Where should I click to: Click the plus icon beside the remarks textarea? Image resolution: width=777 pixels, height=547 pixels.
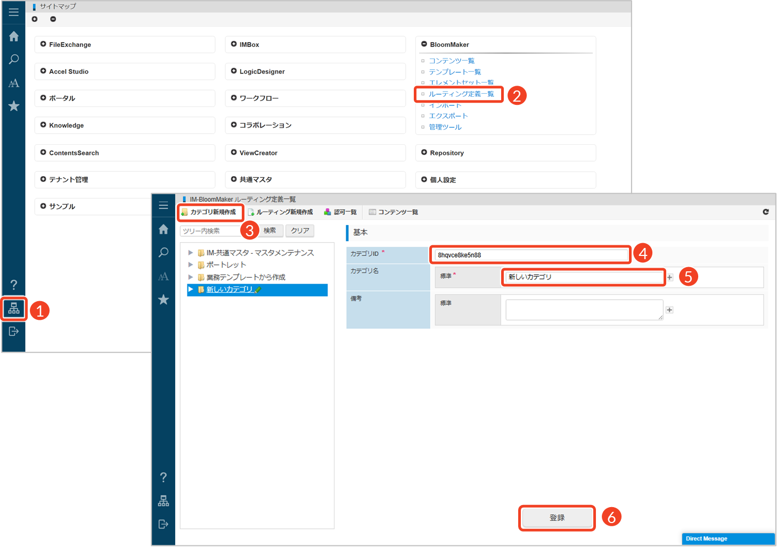(669, 310)
